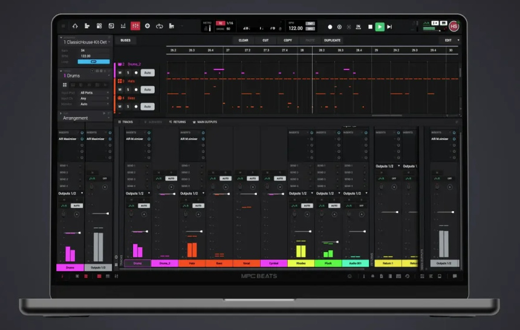Click the COPY button

coord(288,40)
